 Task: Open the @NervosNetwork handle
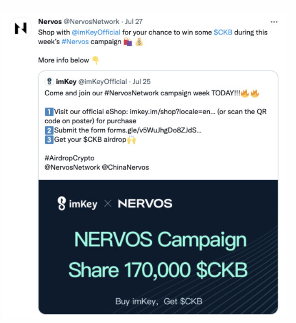point(91,22)
